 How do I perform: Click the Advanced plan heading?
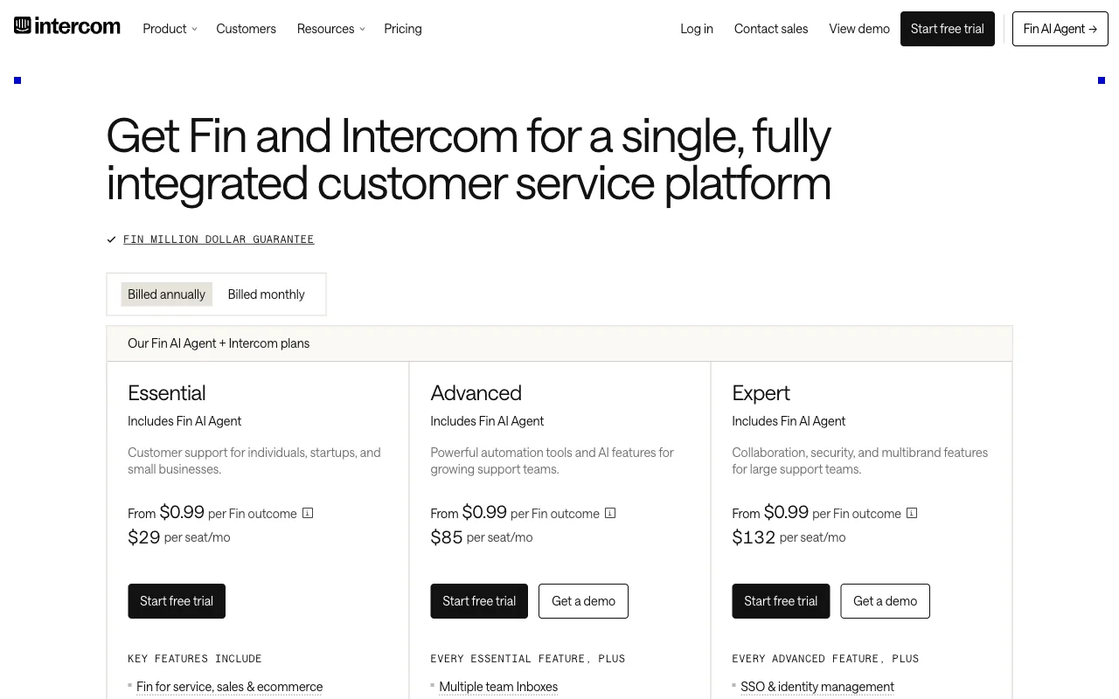[x=476, y=393]
